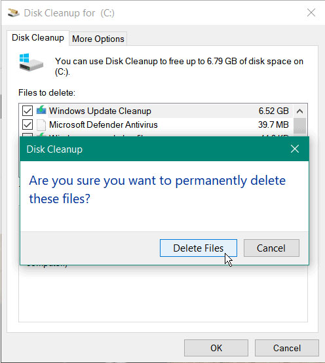Toggle the partially hidden third list checkbox
The width and height of the screenshot is (325, 363).
pos(28,135)
